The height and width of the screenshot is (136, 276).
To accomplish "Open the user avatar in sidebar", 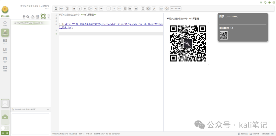I will tap(5, 103).
